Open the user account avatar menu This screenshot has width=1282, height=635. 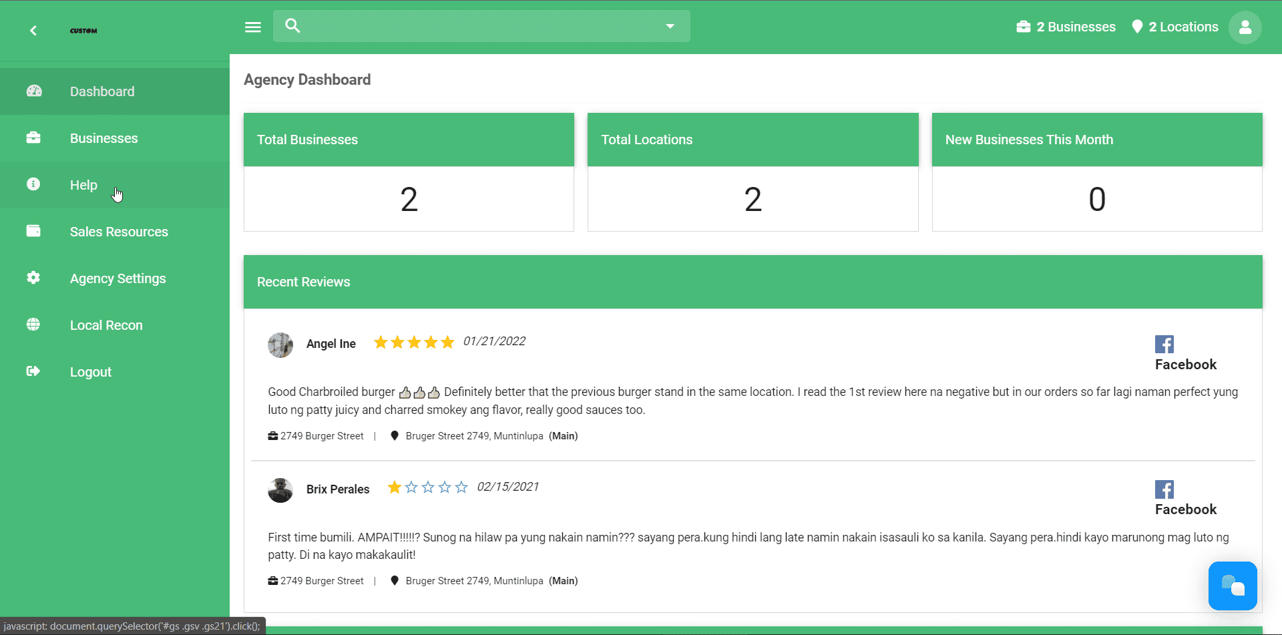[1245, 27]
